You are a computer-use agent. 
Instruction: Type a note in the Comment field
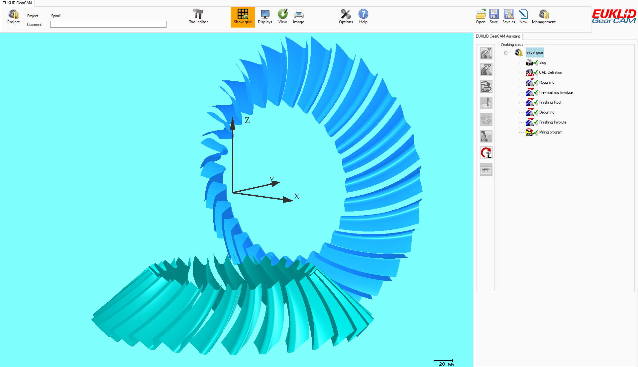pos(108,24)
